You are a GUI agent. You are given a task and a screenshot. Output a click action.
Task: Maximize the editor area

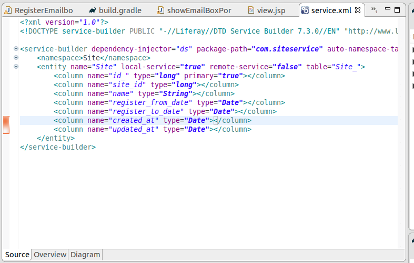coord(398,9)
